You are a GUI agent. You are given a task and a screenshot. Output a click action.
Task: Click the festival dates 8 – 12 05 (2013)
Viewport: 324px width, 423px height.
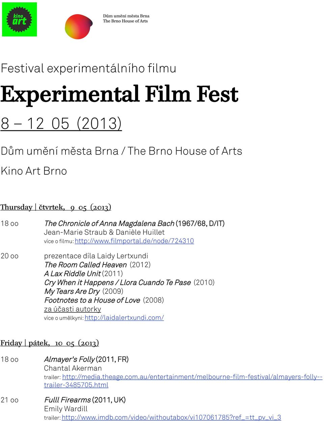coord(61,123)
